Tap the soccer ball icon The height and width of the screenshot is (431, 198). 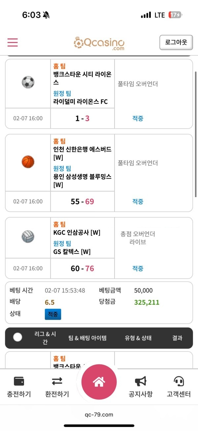28,82
